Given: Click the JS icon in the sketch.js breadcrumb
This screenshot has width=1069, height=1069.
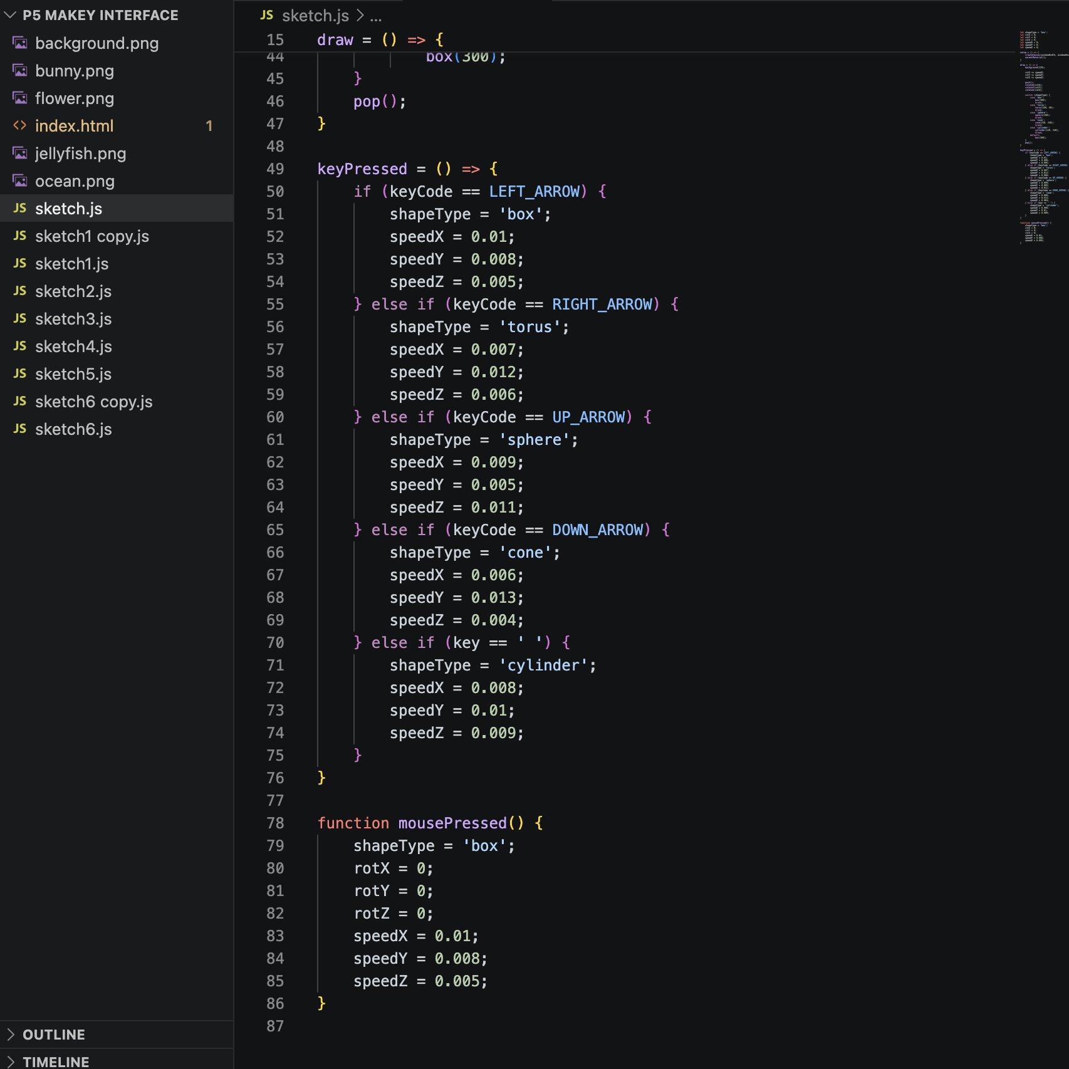Looking at the screenshot, I should click(x=267, y=16).
